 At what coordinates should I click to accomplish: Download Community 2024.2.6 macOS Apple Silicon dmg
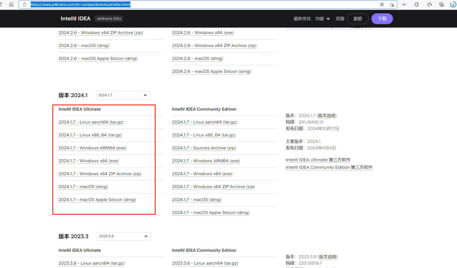(211, 72)
